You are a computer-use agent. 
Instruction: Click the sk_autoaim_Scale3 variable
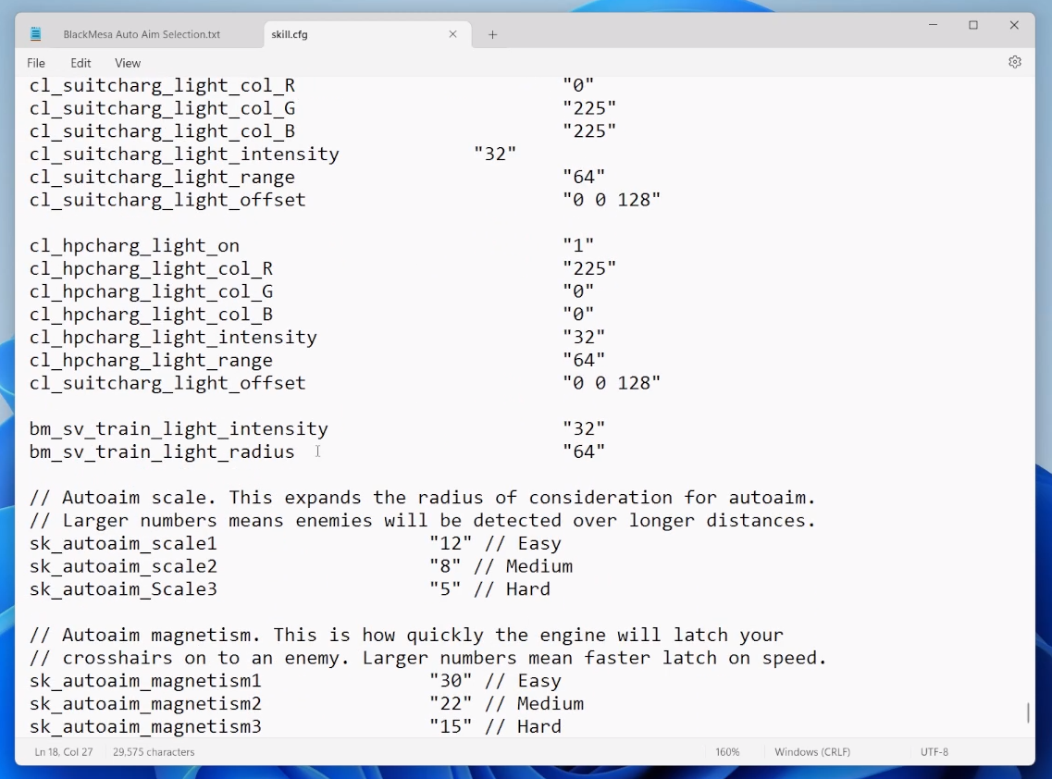(123, 589)
